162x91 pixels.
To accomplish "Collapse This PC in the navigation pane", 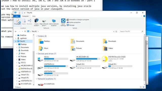I will coord(16,41).
